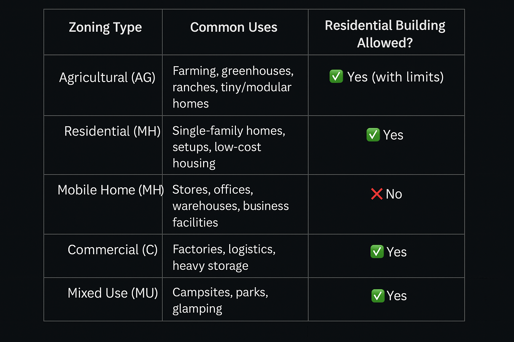Viewport: 514px width, 342px height.
Task: Click the "Campsites, parks, glamping" uses text
Action: coord(220,300)
